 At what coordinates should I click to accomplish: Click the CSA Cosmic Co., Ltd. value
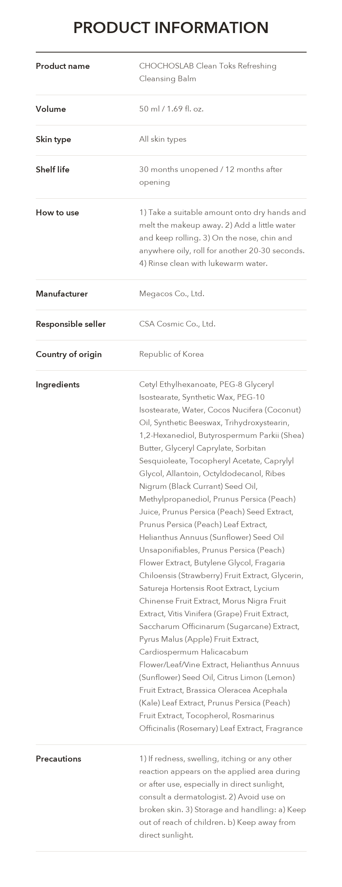click(177, 324)
